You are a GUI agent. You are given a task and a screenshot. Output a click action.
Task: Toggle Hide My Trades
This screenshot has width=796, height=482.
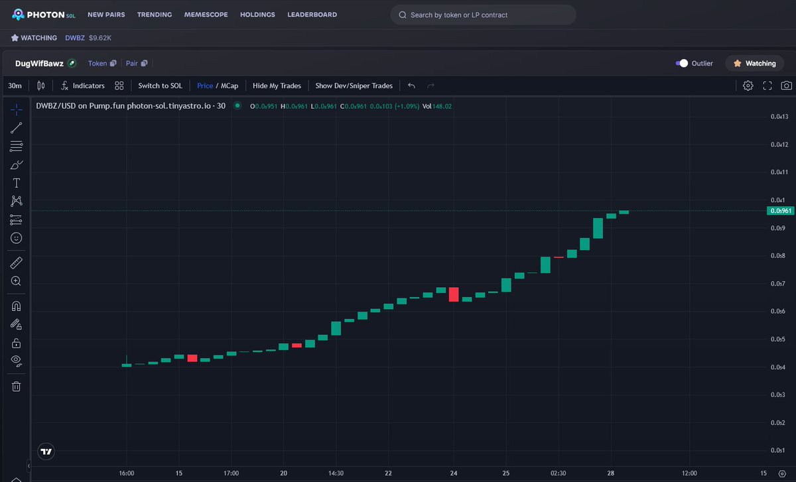coord(277,86)
